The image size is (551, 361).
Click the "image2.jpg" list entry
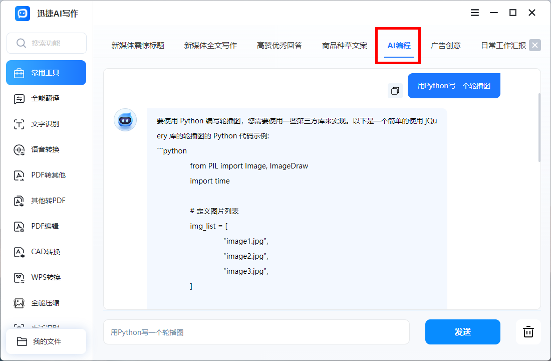(246, 257)
